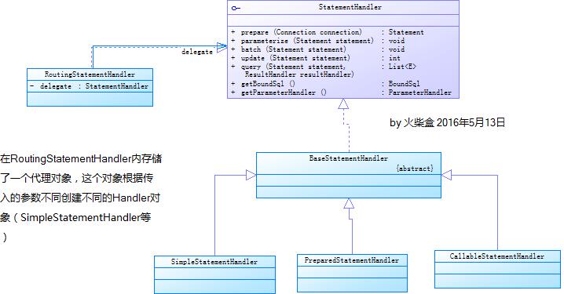Select the PreparedStatementHandler class title
The height and width of the screenshot is (294, 564).
tap(351, 260)
